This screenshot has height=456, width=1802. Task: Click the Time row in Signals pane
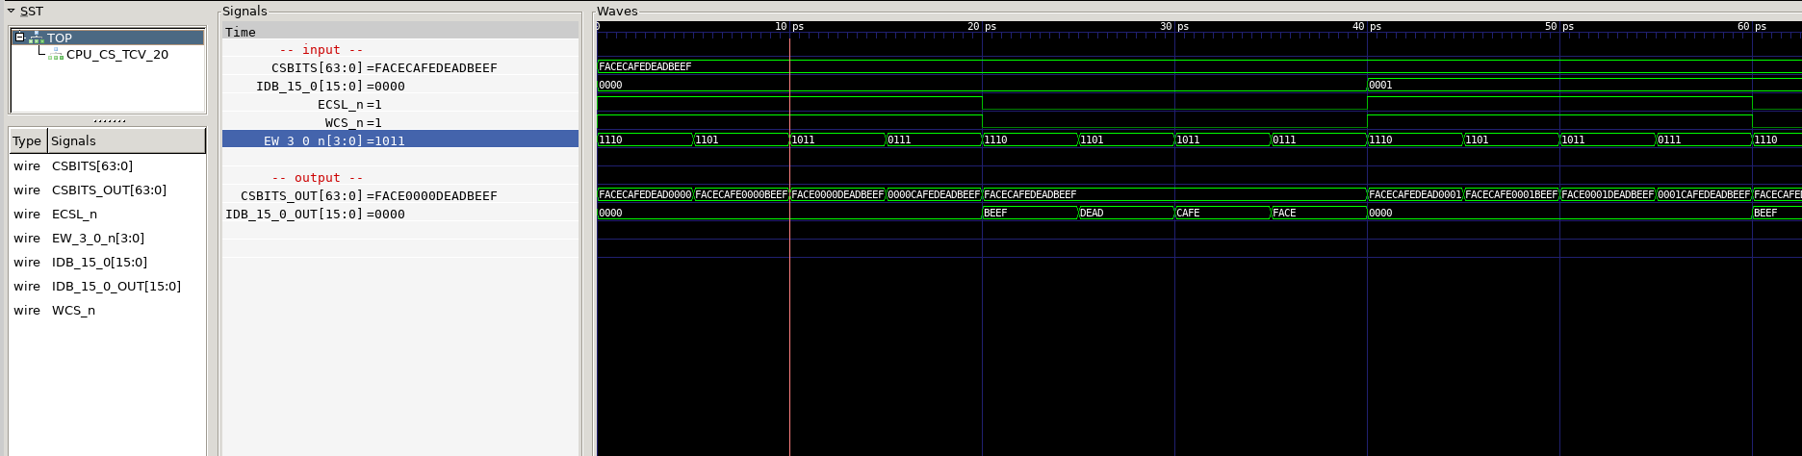tap(400, 32)
